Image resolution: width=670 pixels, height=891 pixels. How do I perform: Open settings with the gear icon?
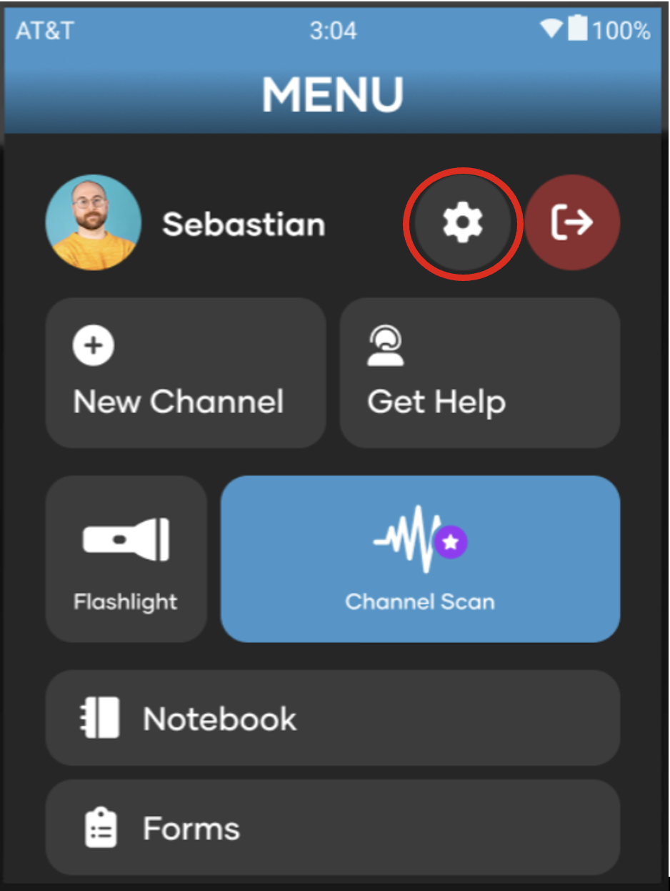click(x=463, y=223)
